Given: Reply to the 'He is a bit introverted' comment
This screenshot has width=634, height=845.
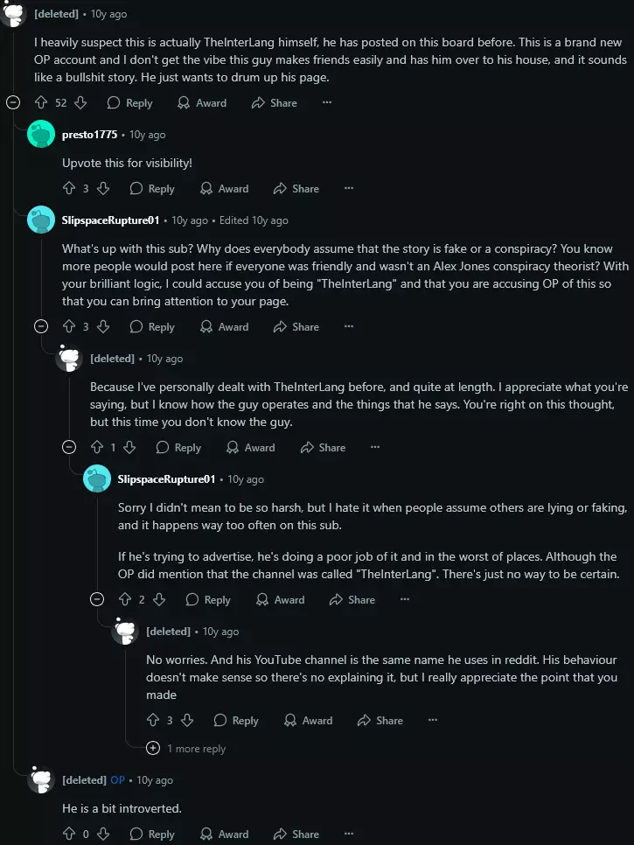Looking at the screenshot, I should coord(152,834).
